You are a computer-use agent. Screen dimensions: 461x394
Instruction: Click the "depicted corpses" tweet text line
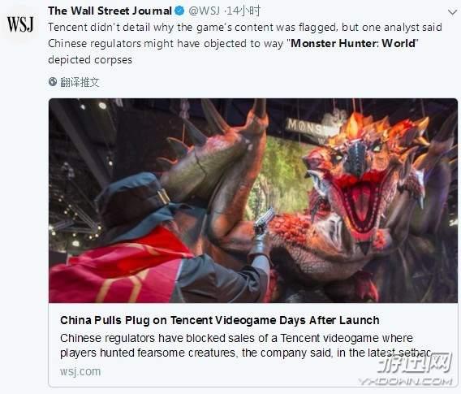(90, 59)
